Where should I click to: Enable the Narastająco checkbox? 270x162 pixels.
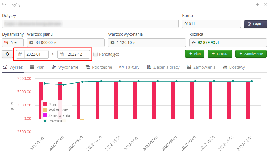[x=95, y=54]
